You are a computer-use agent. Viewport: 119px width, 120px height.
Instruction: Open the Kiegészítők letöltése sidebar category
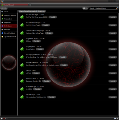pos(9,15)
